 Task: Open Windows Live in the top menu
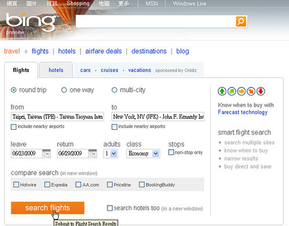189,3
